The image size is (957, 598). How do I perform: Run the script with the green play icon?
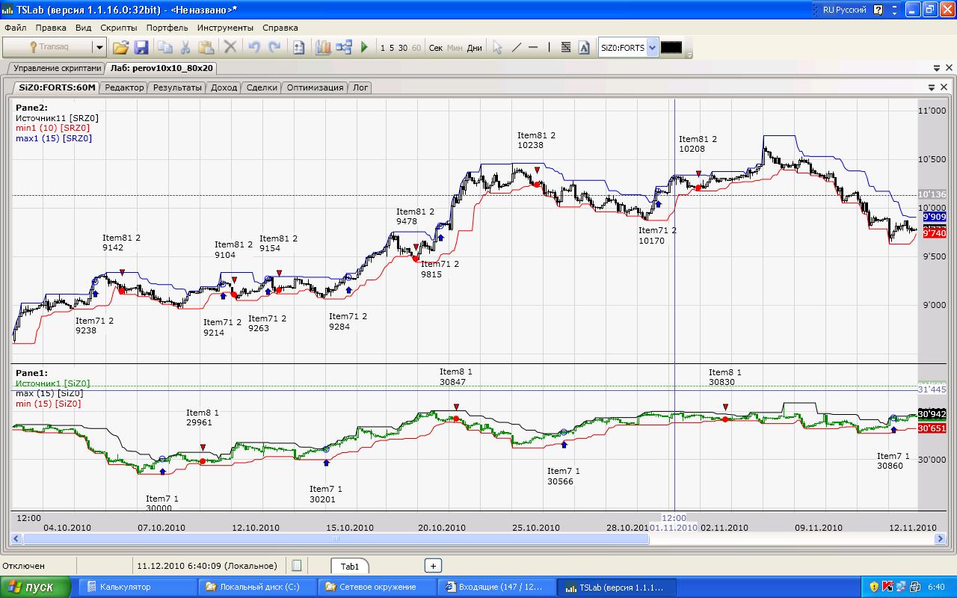[x=364, y=47]
